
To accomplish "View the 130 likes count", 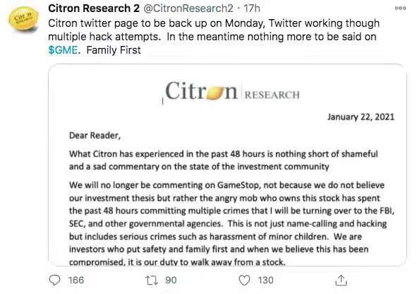I will tap(266, 280).
